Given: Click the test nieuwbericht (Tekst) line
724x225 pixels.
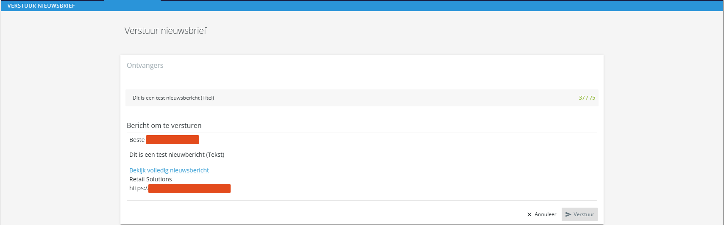Looking at the screenshot, I should coord(177,155).
